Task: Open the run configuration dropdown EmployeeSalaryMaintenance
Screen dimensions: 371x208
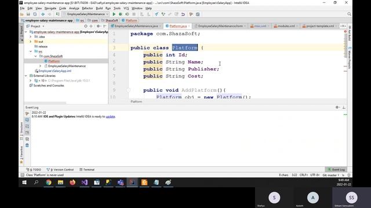Action: tap(86, 14)
